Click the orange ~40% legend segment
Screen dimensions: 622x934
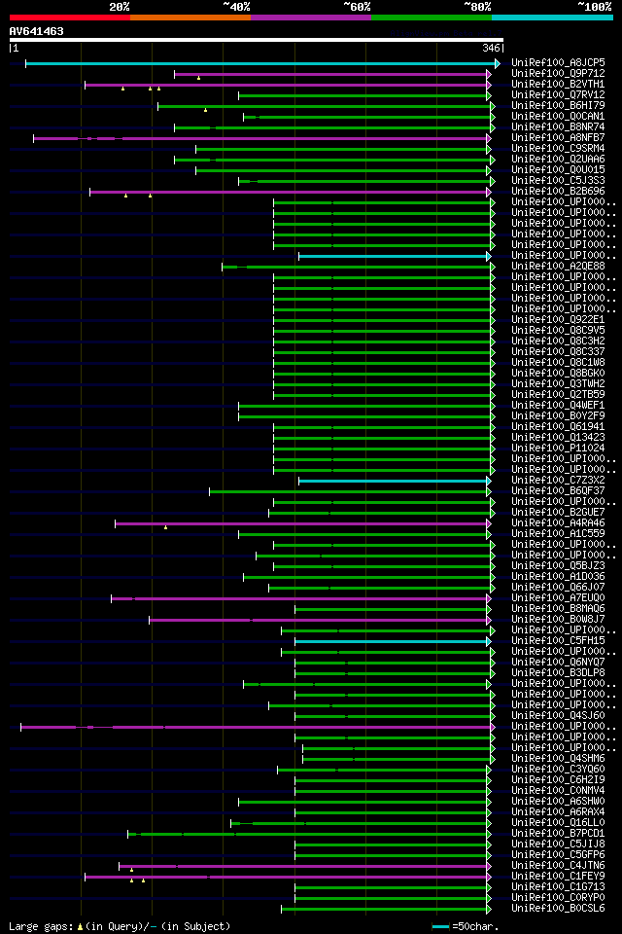click(x=190, y=18)
